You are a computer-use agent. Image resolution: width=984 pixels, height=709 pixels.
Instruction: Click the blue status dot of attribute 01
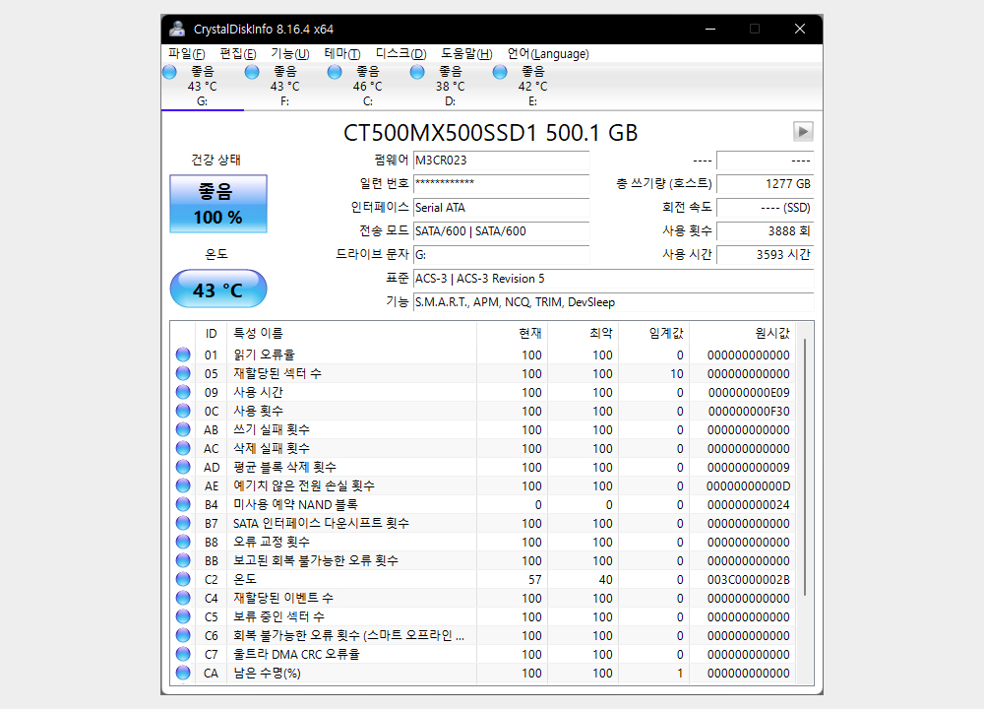tap(183, 354)
